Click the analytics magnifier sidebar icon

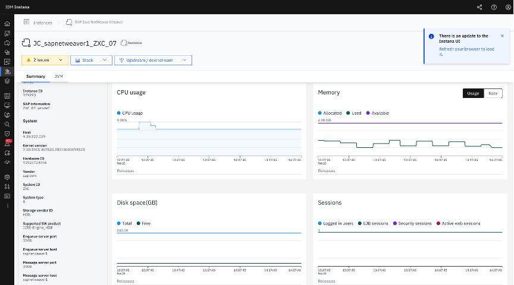7,124
